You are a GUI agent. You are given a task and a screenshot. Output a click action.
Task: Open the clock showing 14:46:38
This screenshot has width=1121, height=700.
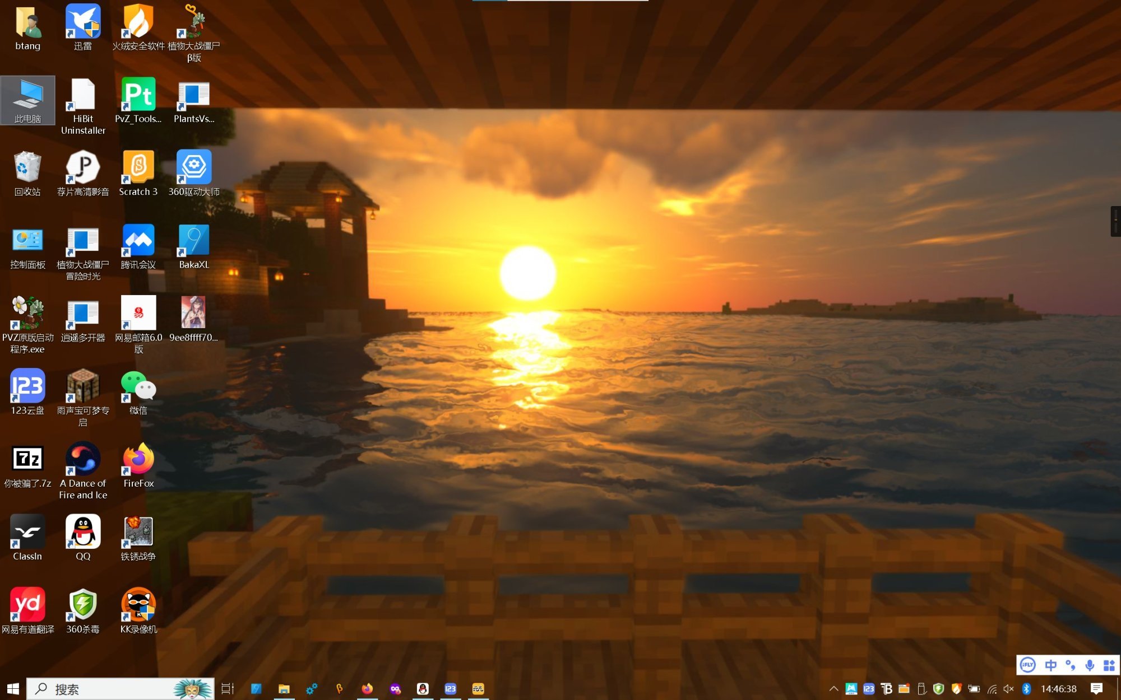(1059, 689)
